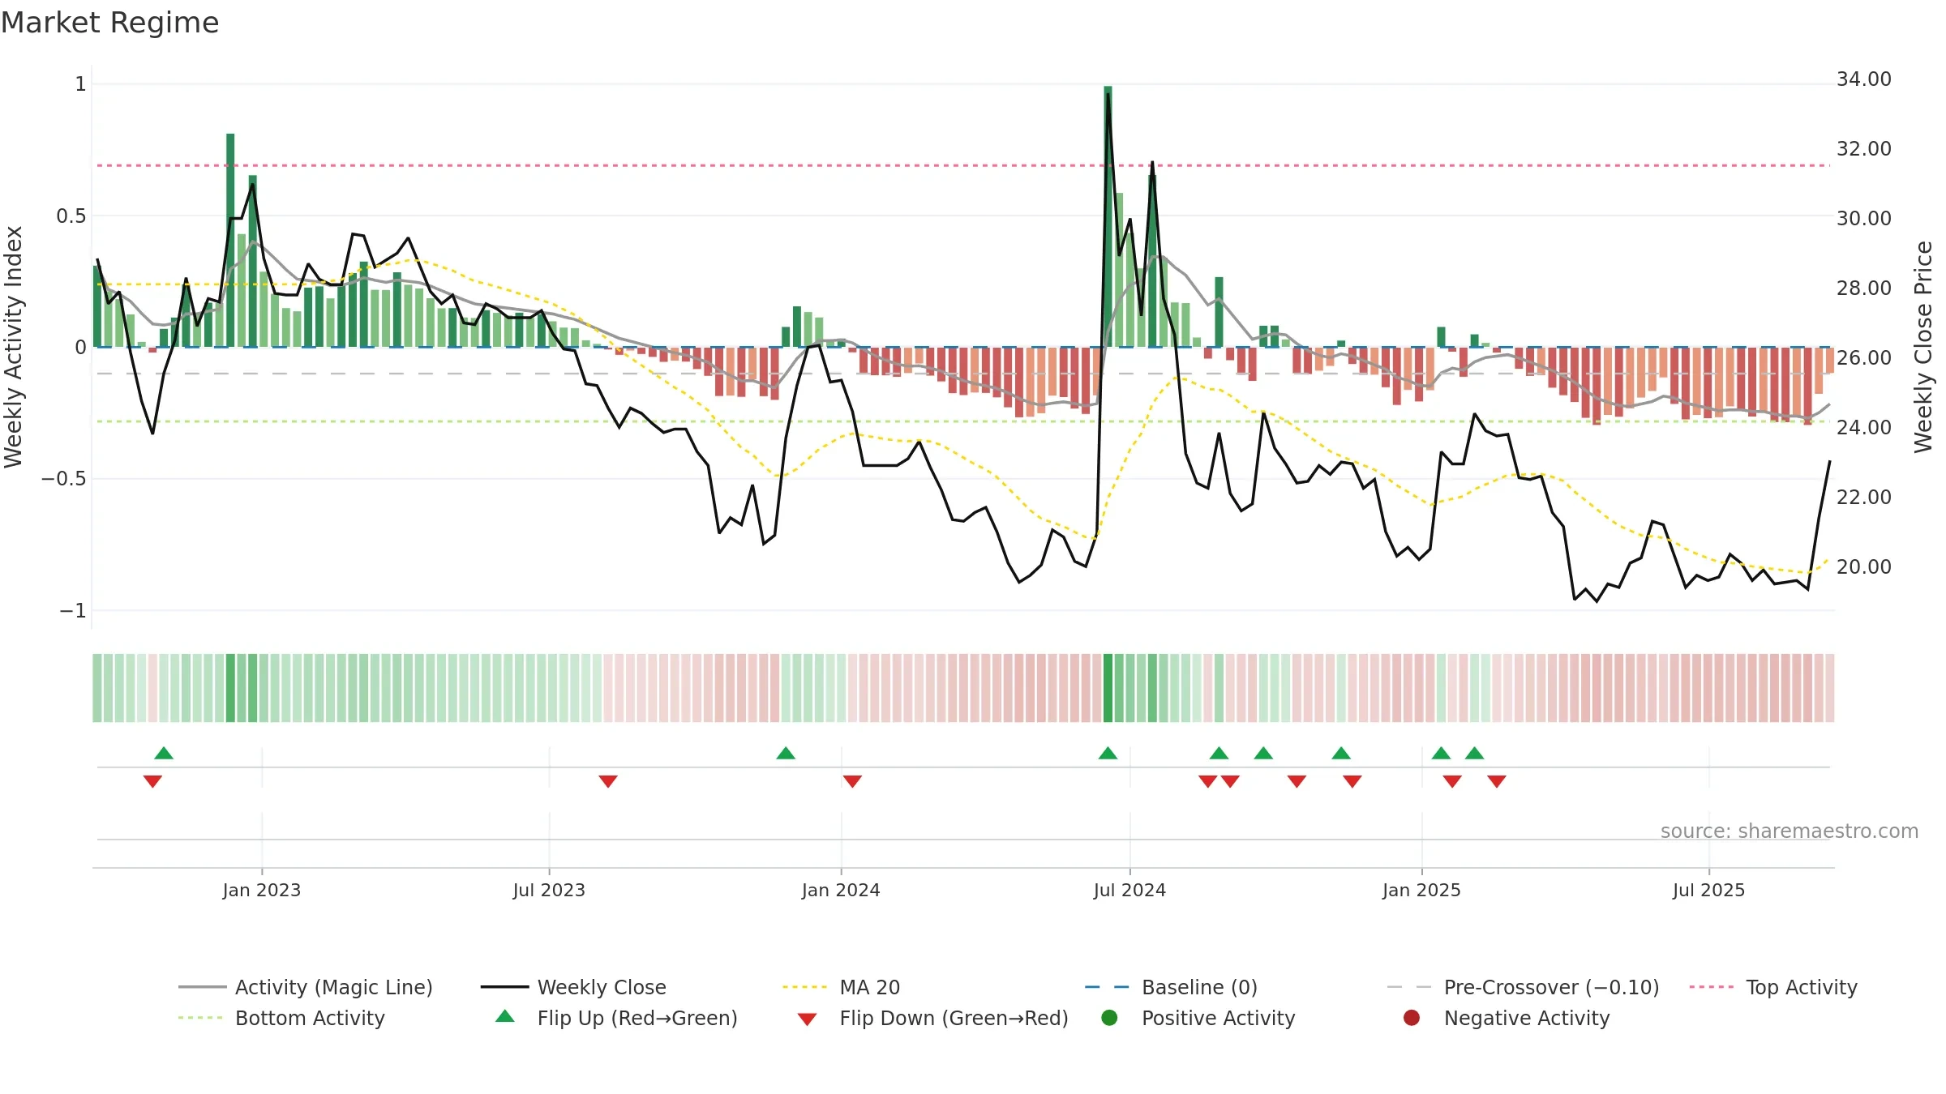Toggle the Activity (Magic Line) legend entry

(x=306, y=987)
